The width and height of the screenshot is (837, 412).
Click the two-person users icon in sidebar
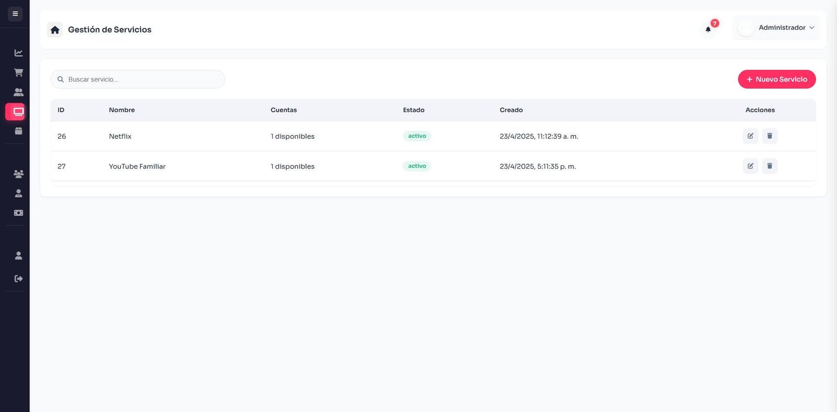(x=18, y=92)
